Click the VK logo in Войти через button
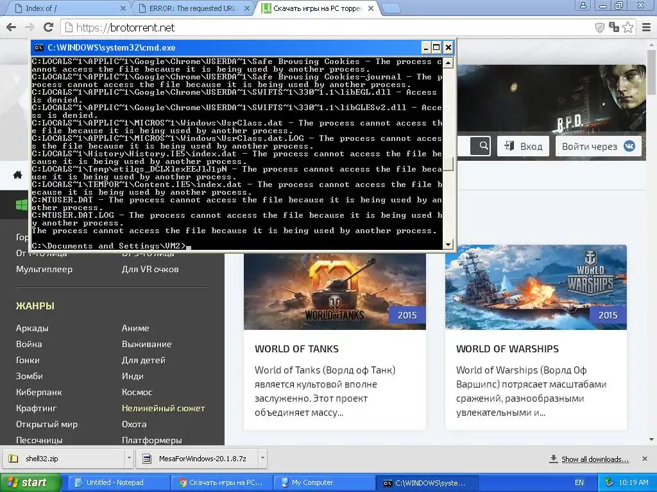 pos(629,146)
